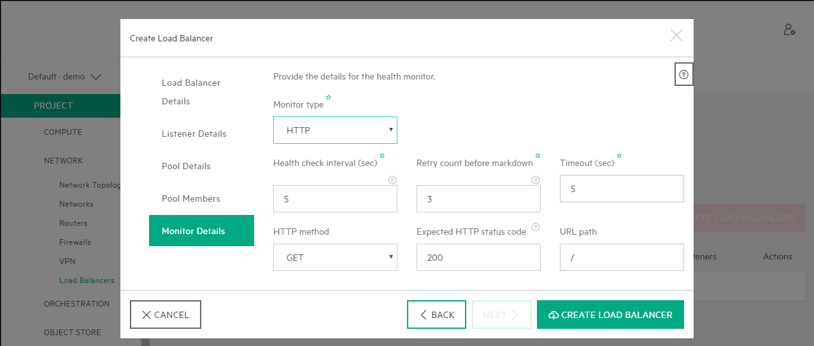Open user settings icon at top right
This screenshot has width=814, height=346.
(789, 30)
